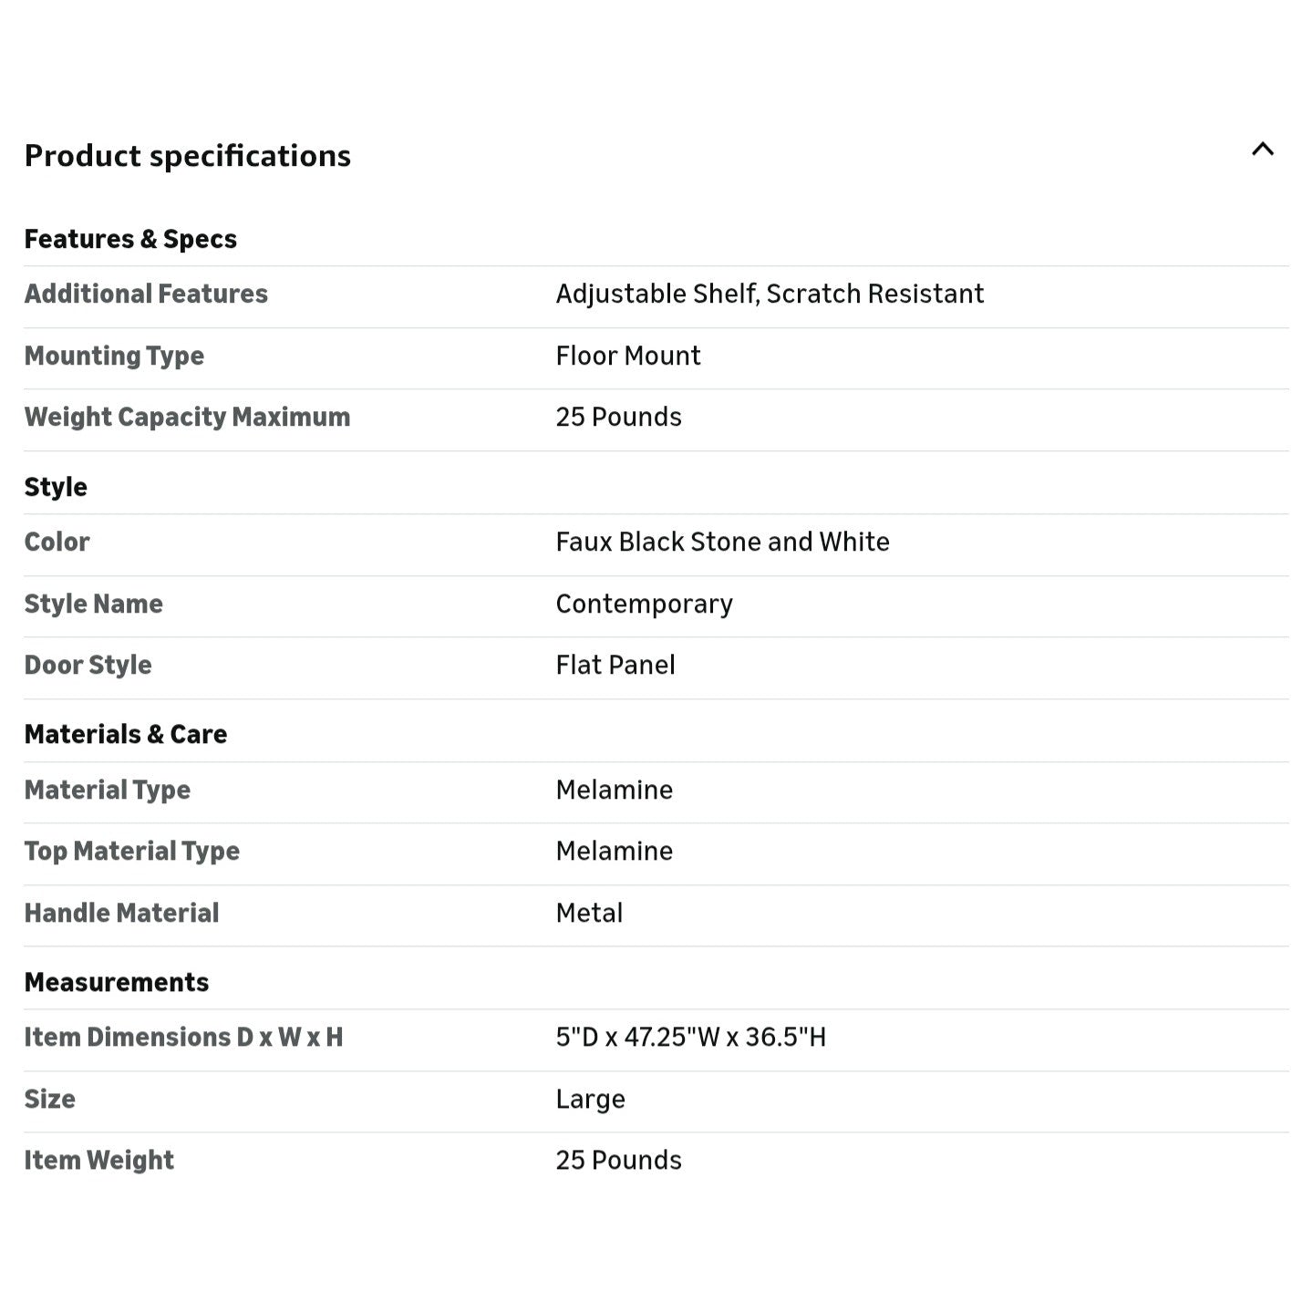Select the Floor Mount value

click(x=628, y=356)
